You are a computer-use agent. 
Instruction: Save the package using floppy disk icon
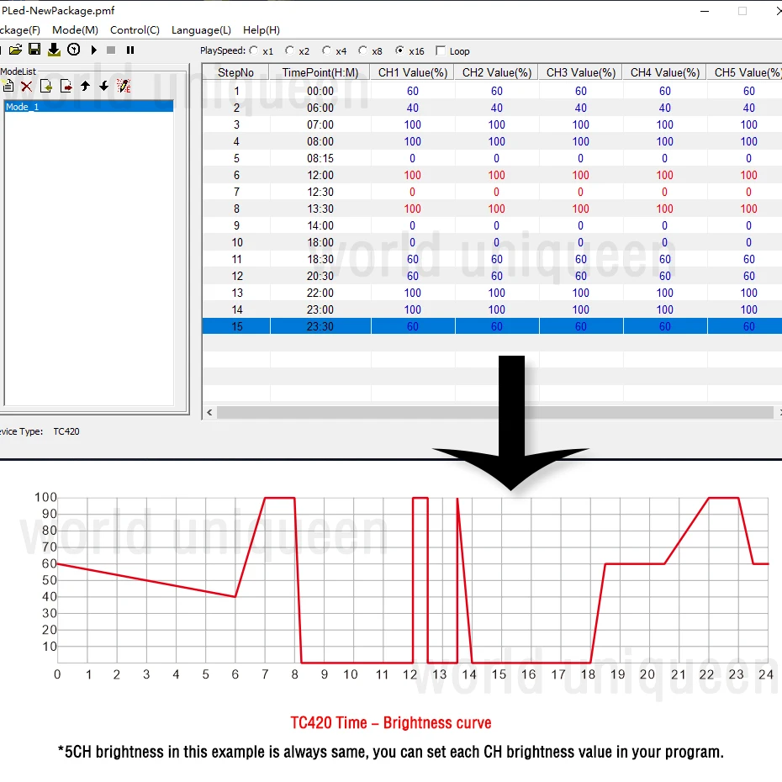34,50
